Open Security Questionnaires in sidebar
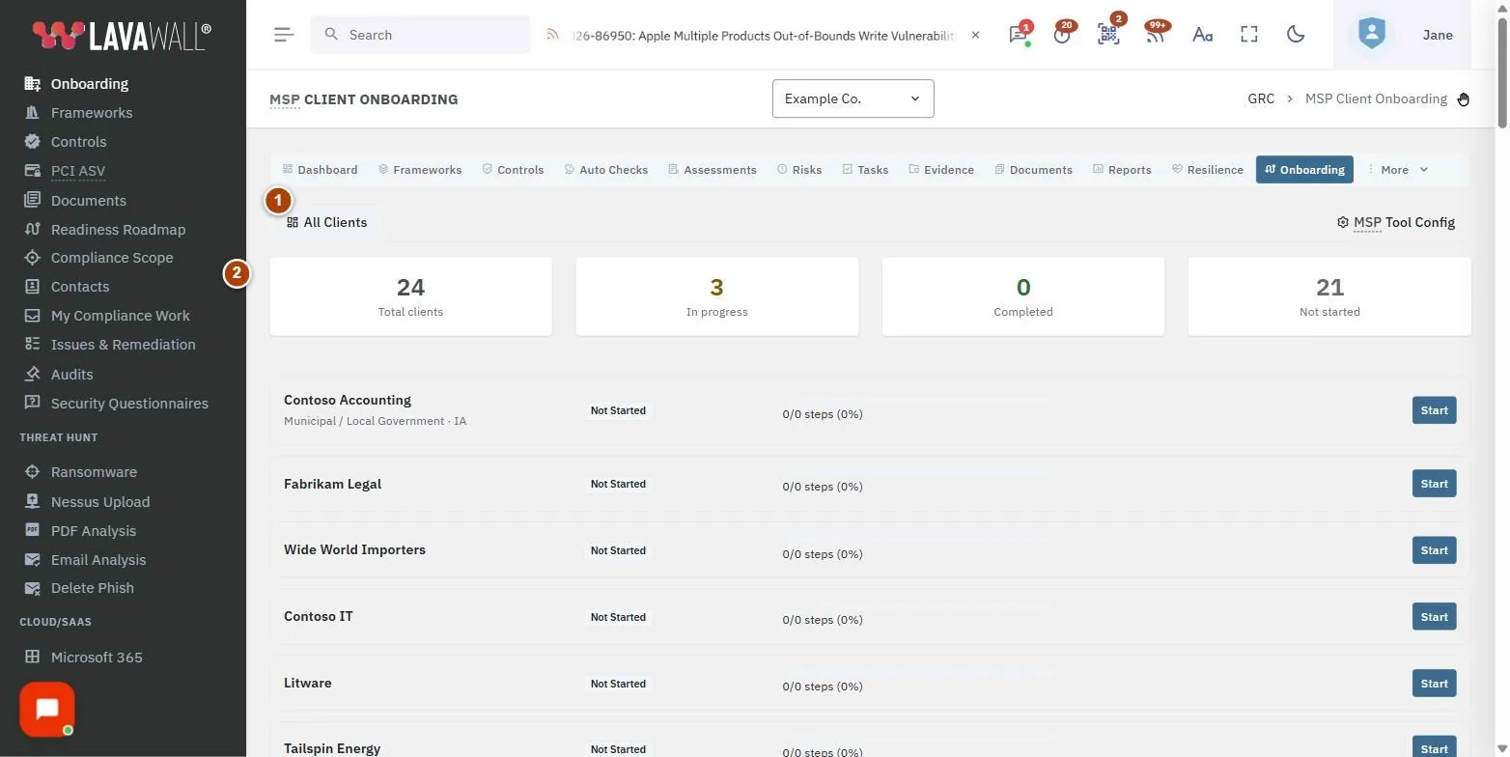 [x=129, y=404]
